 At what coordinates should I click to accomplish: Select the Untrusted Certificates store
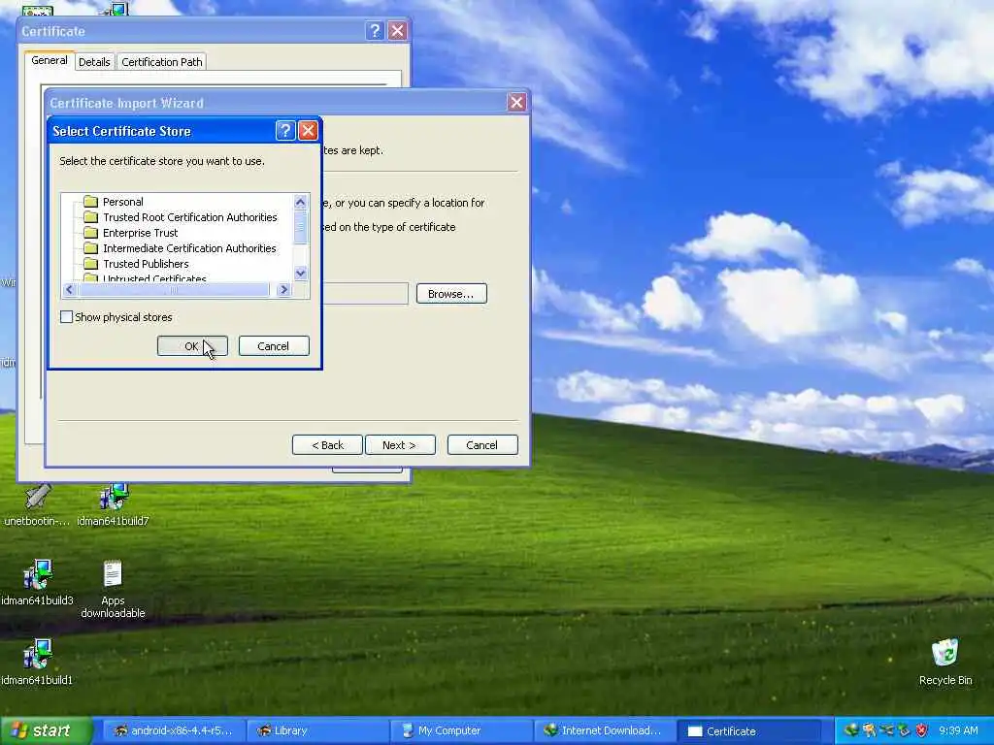pyautogui.click(x=154, y=277)
